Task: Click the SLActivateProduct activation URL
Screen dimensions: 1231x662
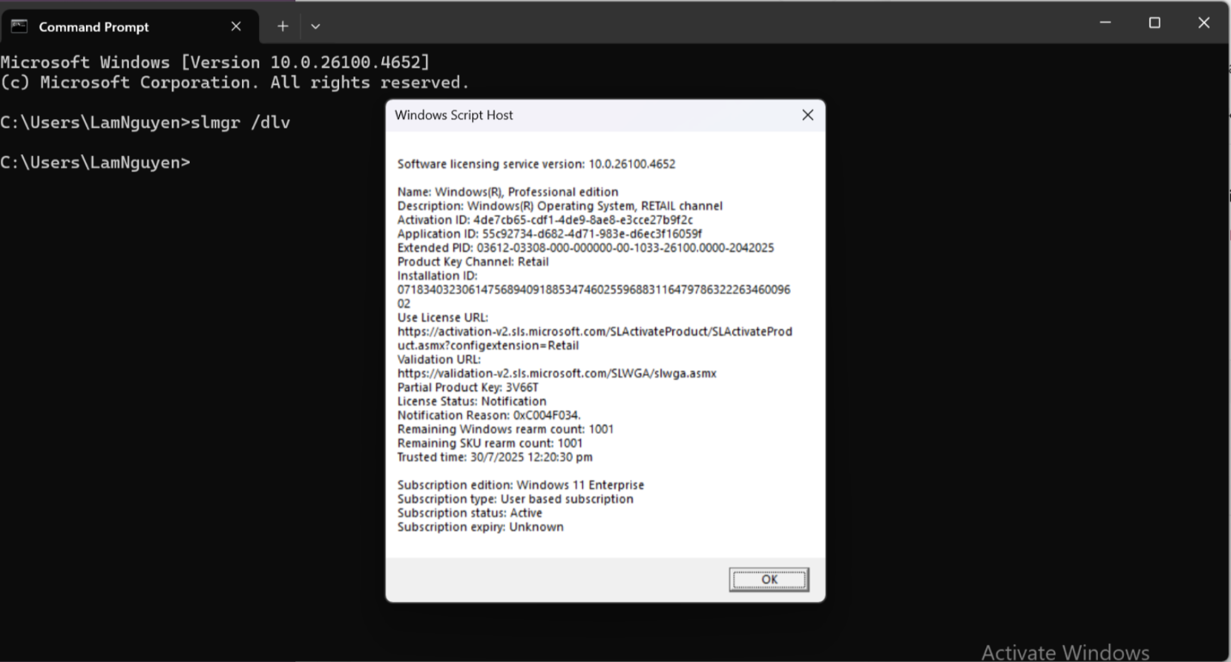Action: tap(594, 331)
